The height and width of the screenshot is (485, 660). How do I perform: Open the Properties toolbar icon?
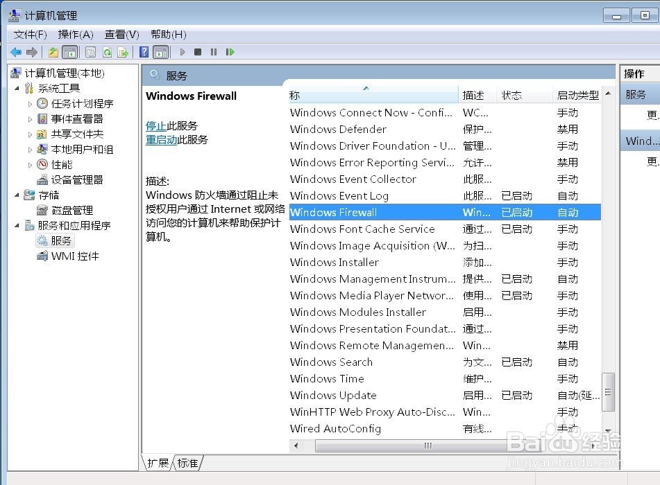point(90,52)
